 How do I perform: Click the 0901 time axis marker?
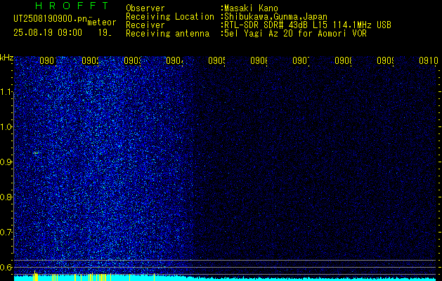tap(48, 60)
